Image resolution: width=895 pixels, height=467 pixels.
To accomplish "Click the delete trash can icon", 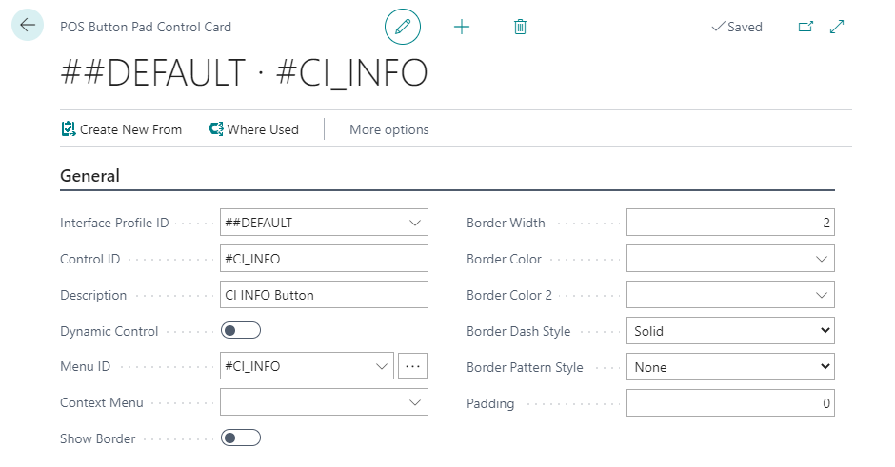I will (520, 27).
